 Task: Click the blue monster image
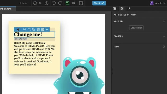79,76
